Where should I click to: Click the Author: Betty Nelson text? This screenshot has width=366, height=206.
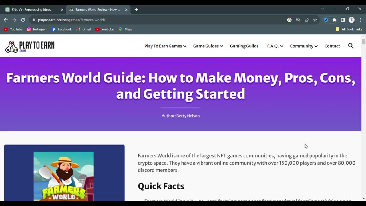click(180, 116)
